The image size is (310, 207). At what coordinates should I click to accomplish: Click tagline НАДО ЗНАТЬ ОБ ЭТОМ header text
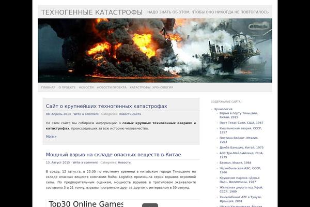tap(208, 12)
